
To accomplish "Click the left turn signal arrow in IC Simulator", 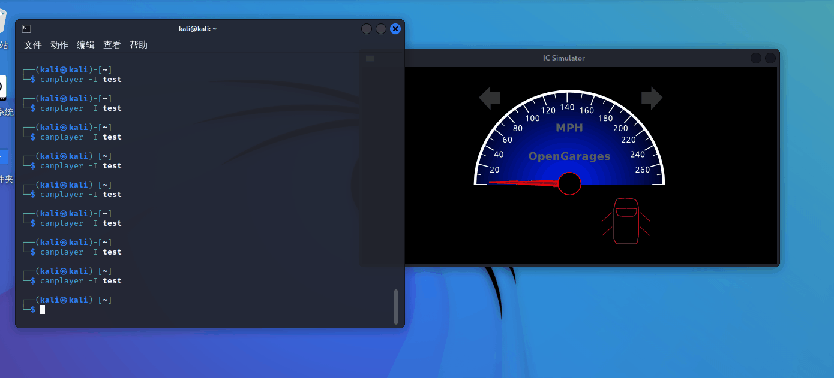I will 490,98.
